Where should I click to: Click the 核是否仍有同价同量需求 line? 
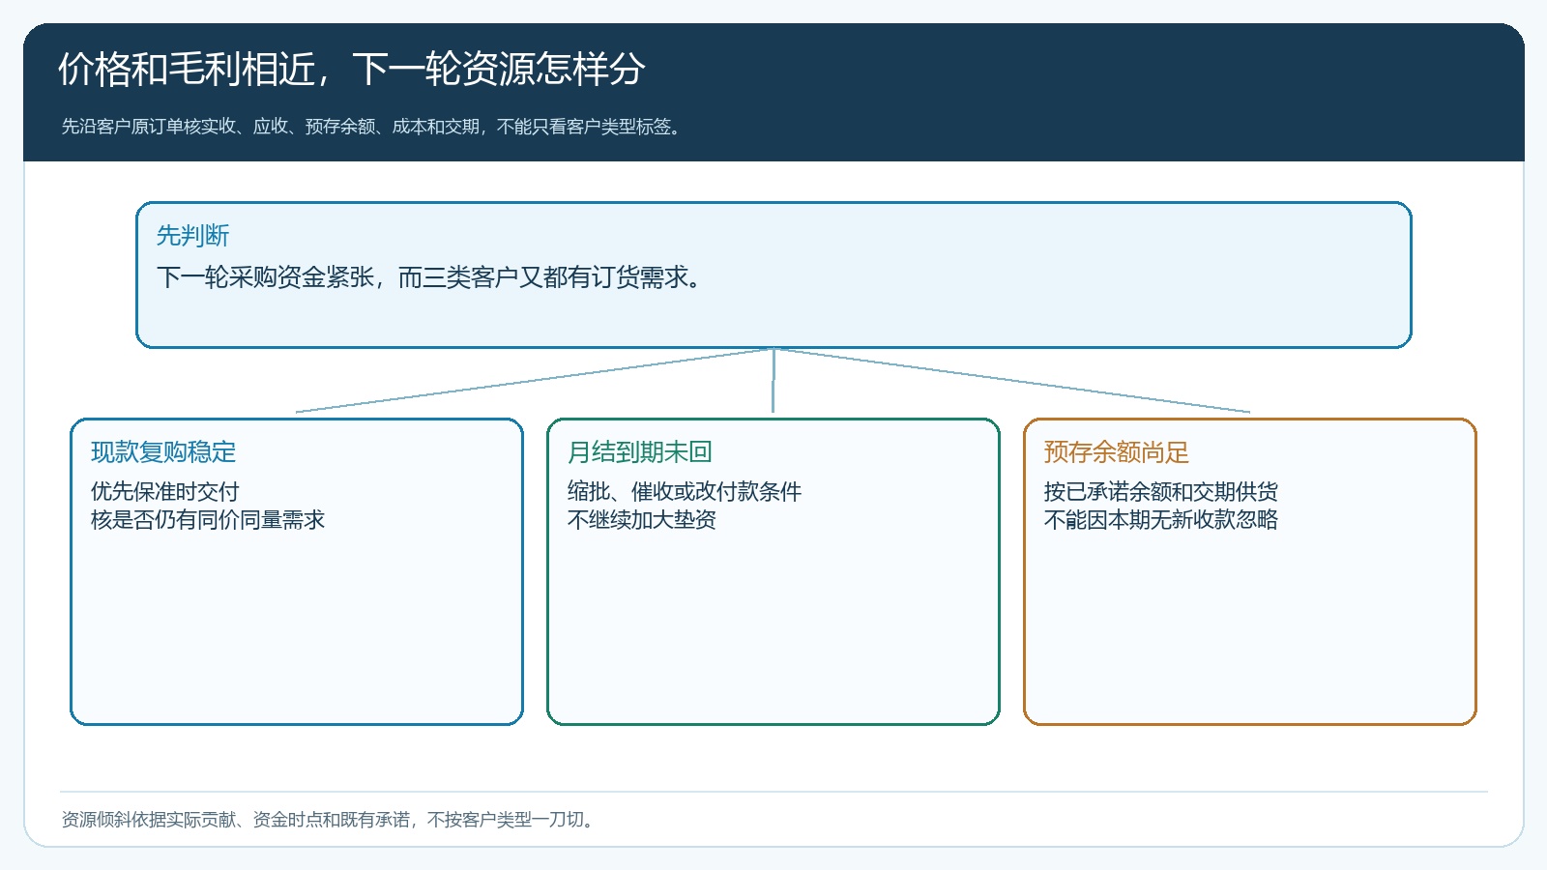208,519
